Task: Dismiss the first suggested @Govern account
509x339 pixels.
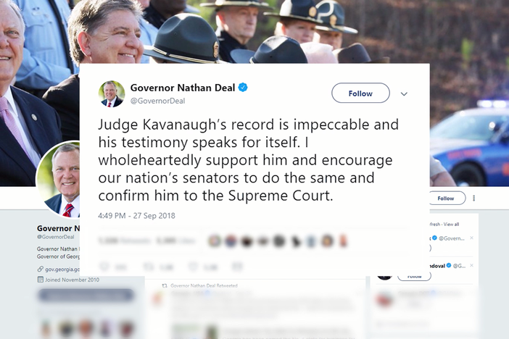Action: (x=472, y=238)
